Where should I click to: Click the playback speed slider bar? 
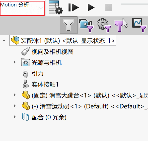click(x=134, y=4)
